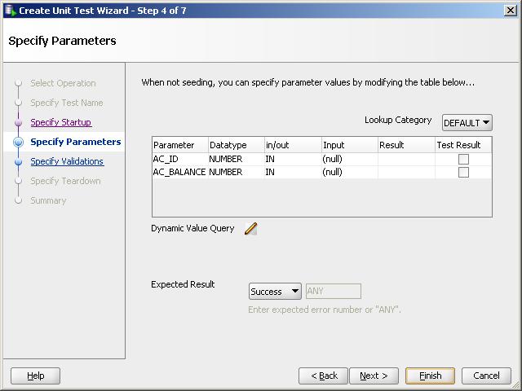Click the in/out column header
This screenshot has width=522, height=391.
pos(293,145)
